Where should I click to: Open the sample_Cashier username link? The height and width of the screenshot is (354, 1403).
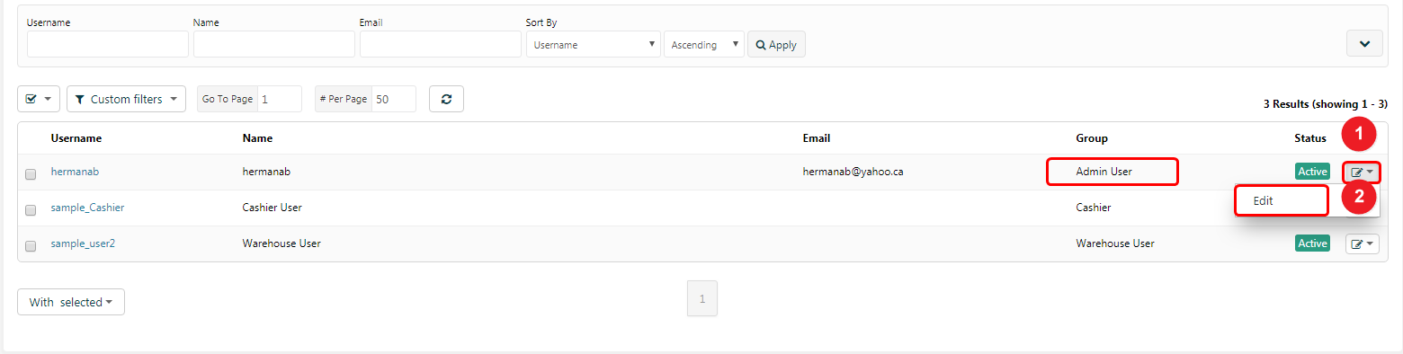coord(87,207)
